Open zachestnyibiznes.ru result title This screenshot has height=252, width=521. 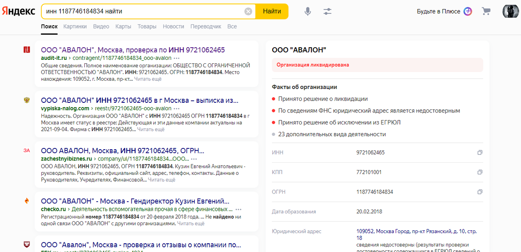click(122, 151)
